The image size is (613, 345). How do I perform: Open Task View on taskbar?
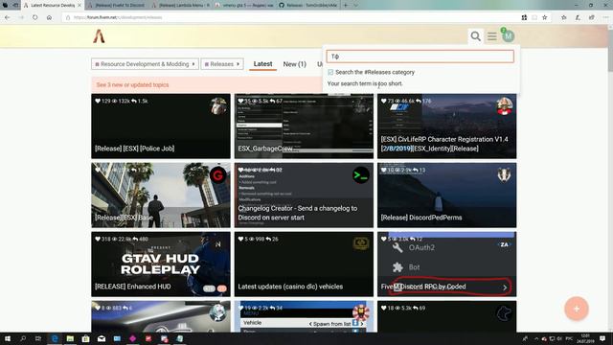point(38,338)
